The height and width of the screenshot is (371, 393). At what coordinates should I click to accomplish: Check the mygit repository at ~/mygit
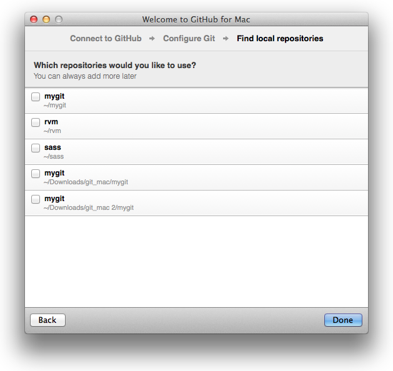36,97
